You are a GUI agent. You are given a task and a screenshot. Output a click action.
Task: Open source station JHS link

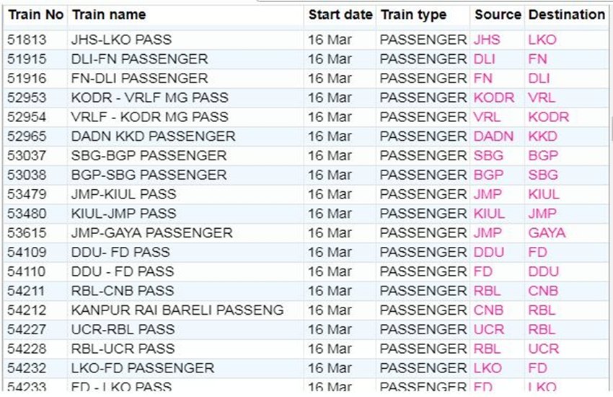[487, 40]
